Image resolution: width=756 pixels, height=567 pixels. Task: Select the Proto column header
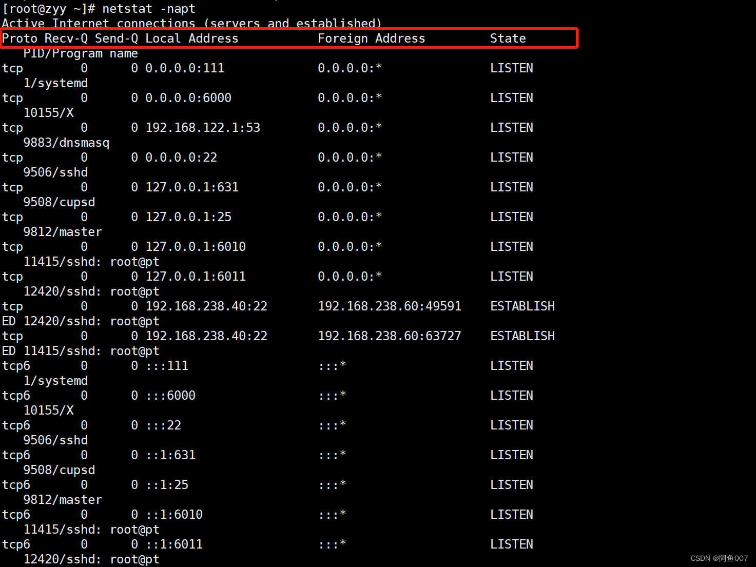pyautogui.click(x=18, y=38)
